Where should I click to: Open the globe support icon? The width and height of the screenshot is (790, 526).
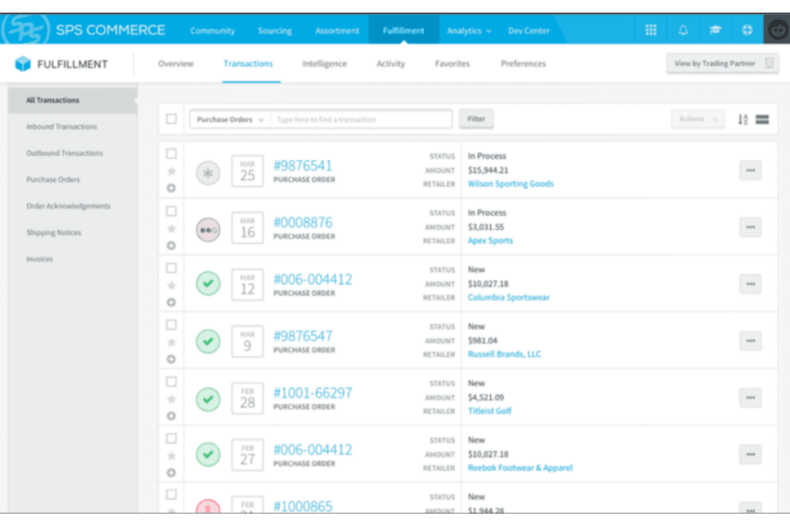click(x=747, y=30)
